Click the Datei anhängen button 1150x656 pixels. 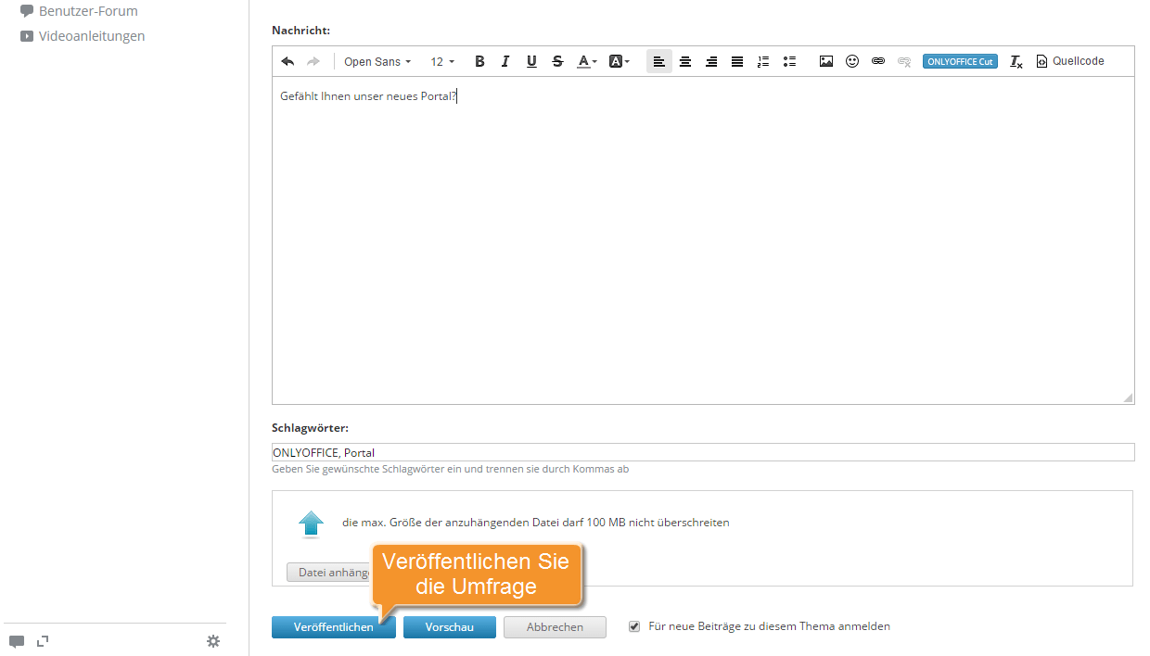click(x=329, y=573)
